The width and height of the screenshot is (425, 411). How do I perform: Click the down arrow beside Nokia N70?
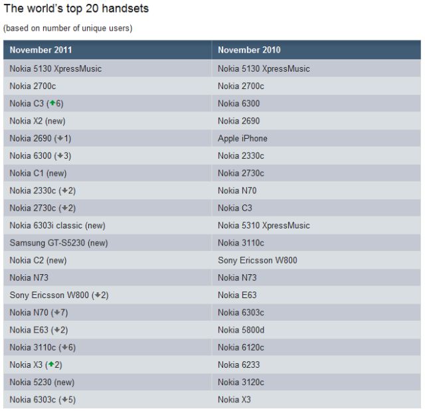[x=57, y=312]
